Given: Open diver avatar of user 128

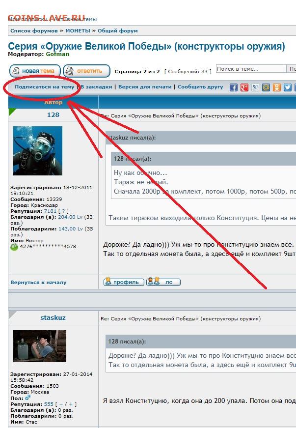Looking at the screenshot, I should tap(38, 151).
